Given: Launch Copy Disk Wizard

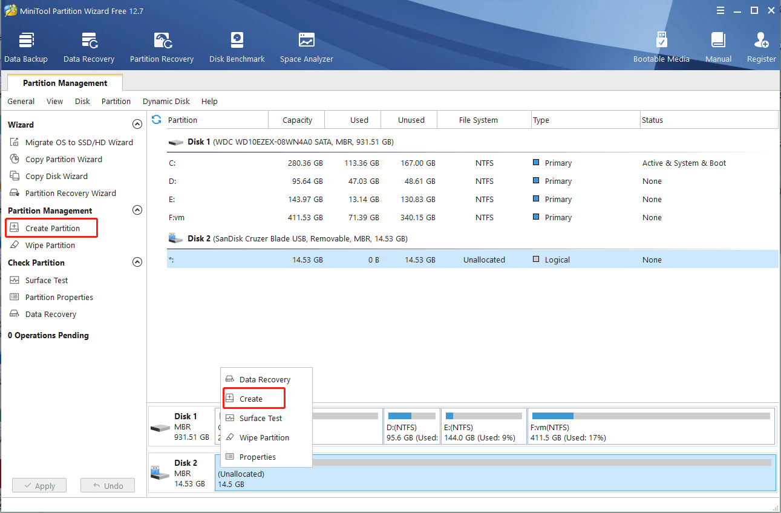Looking at the screenshot, I should pos(48,176).
